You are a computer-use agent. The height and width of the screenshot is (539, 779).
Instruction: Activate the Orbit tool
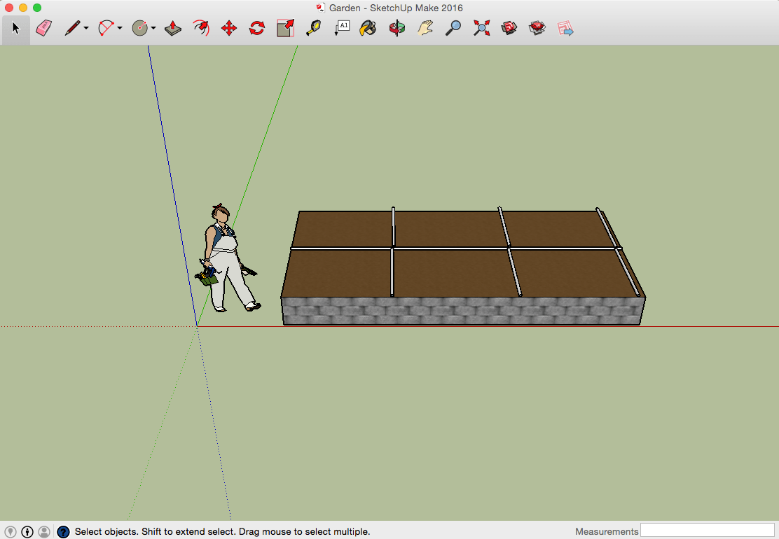click(x=397, y=28)
